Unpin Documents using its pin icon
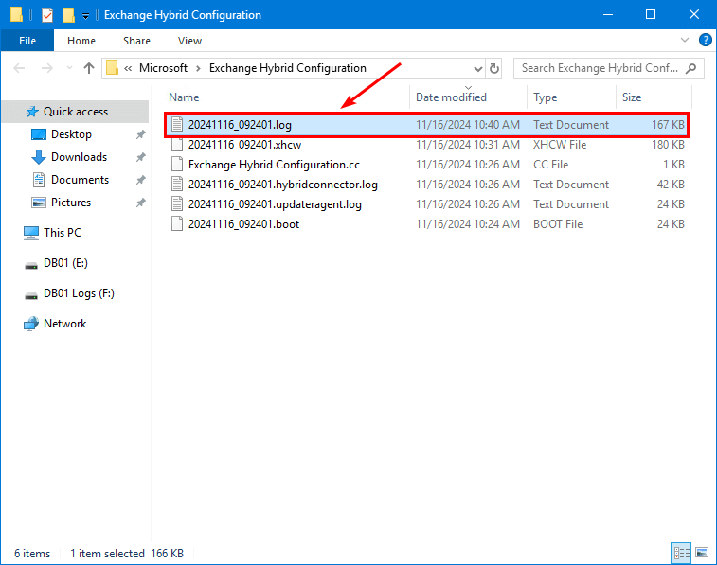 140,180
